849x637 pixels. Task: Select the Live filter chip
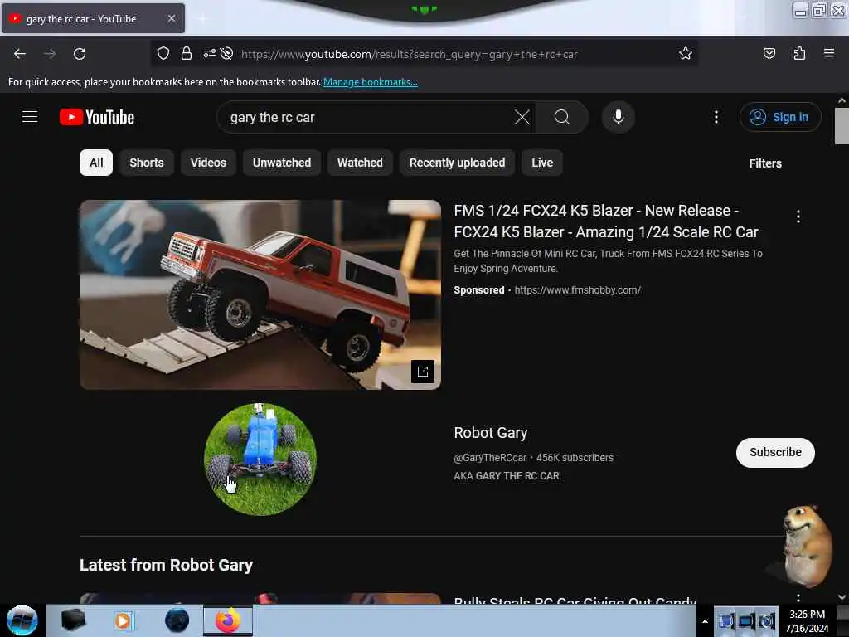pos(542,163)
